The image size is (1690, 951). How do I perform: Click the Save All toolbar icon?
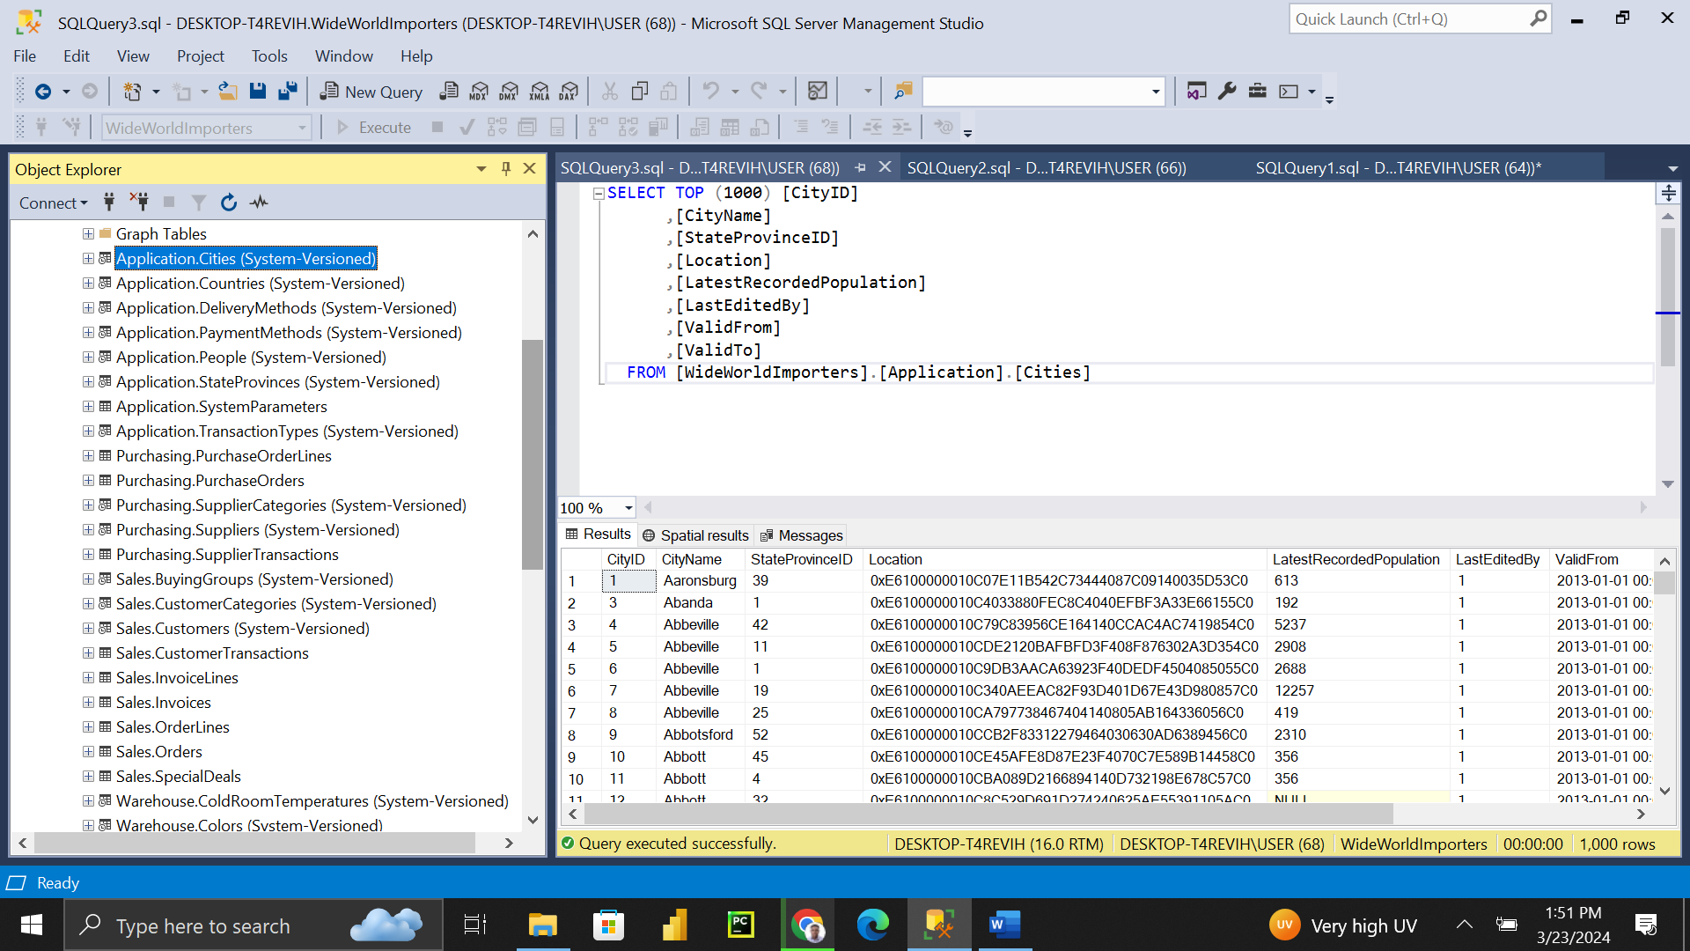pos(288,91)
